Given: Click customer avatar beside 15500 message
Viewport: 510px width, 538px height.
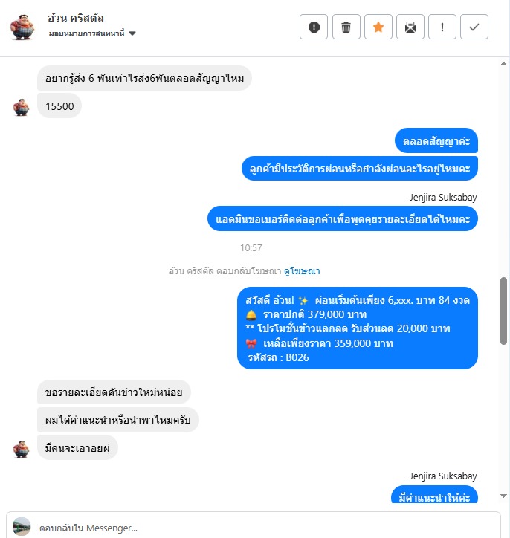Looking at the screenshot, I should tap(22, 108).
